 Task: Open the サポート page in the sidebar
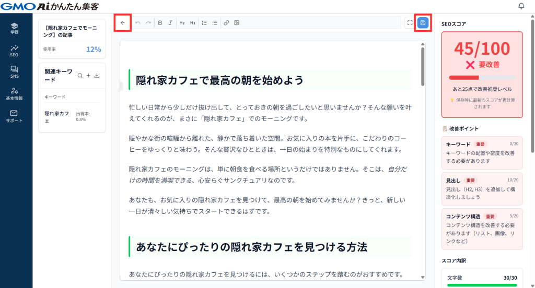(x=14, y=115)
